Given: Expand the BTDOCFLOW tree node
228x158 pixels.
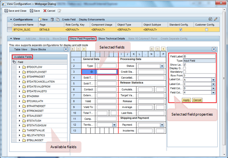Looking at the screenshot, I should [x=19, y=67].
